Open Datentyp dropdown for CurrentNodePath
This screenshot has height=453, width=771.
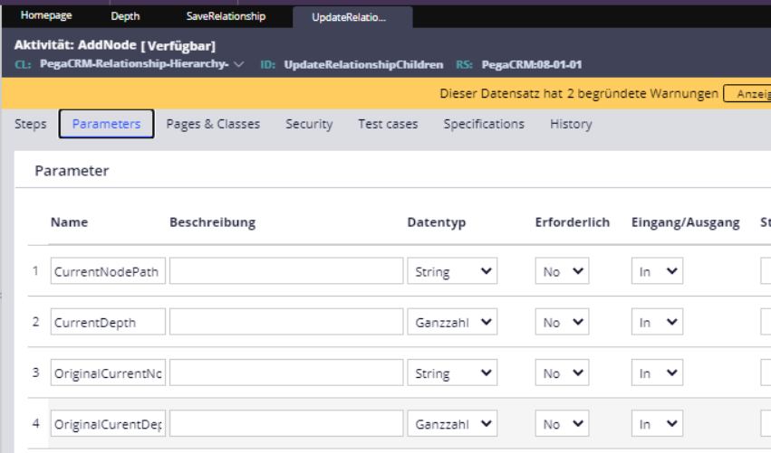pyautogui.click(x=452, y=271)
